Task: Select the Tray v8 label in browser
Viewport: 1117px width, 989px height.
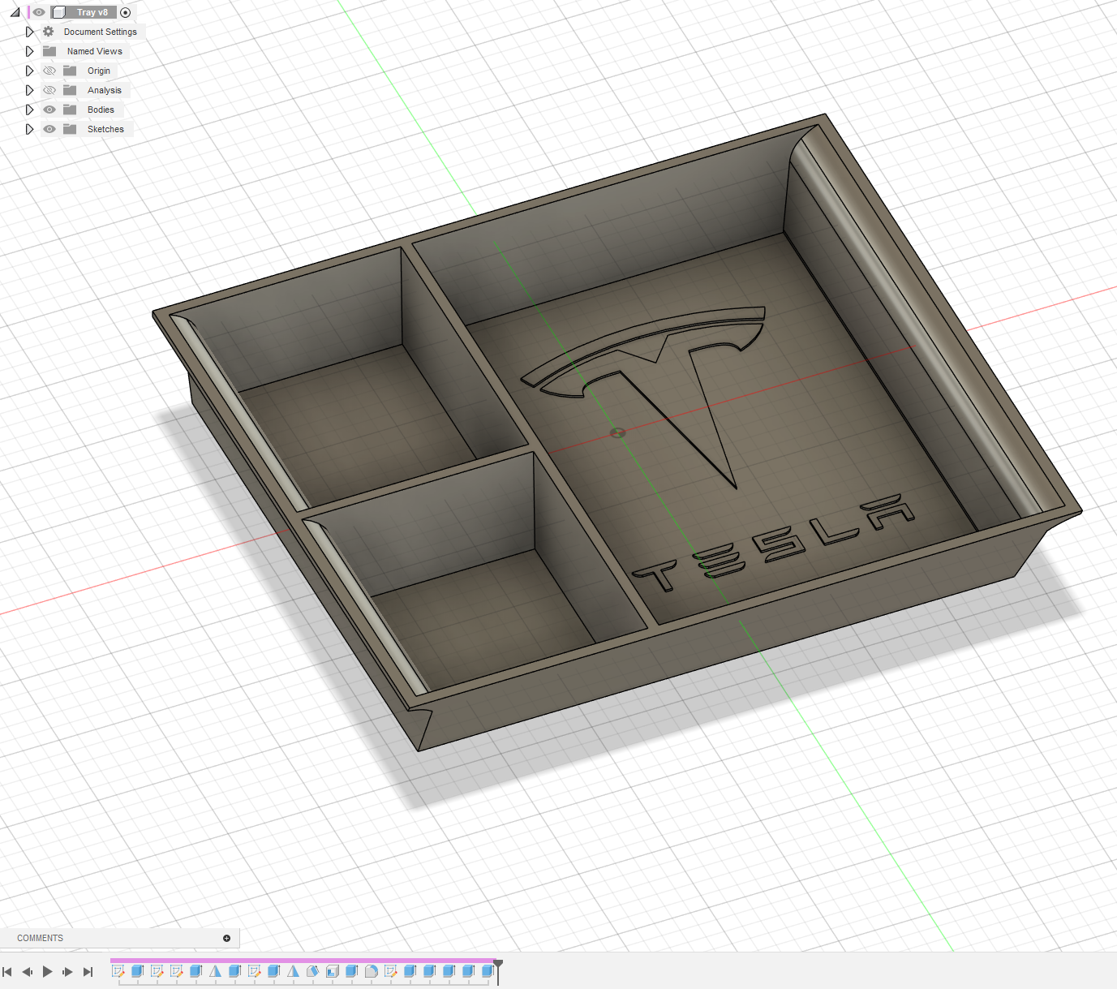Action: coord(92,12)
